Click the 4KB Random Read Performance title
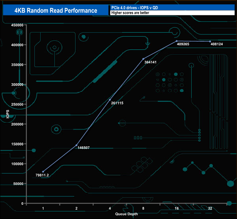The image size is (237, 219). (x=56, y=11)
